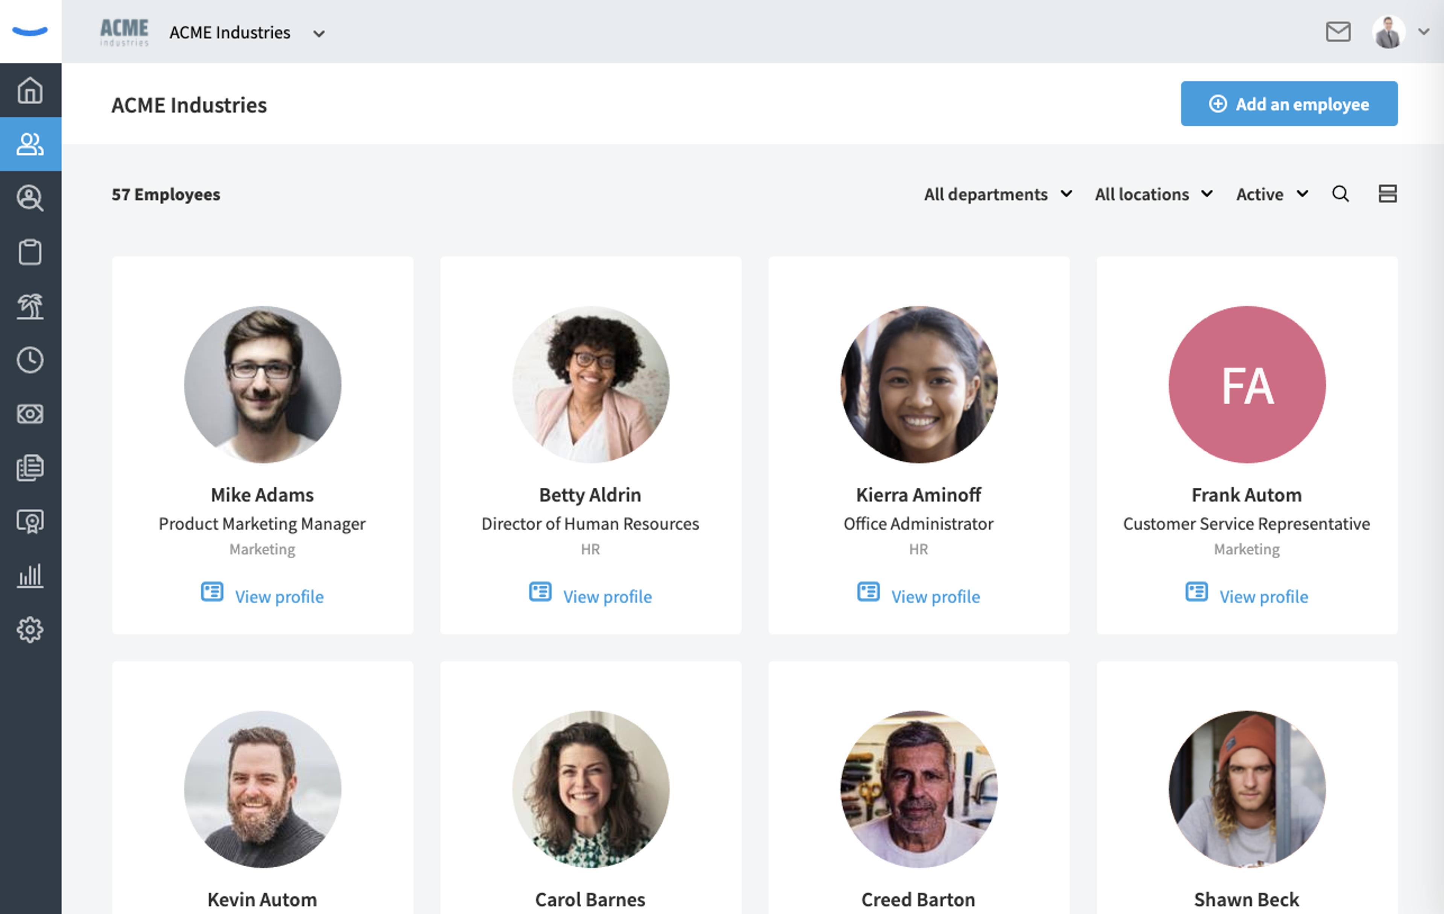Click the profile card icon under Betty Aldrin
Viewport: 1444px width, 914px height.
540,592
